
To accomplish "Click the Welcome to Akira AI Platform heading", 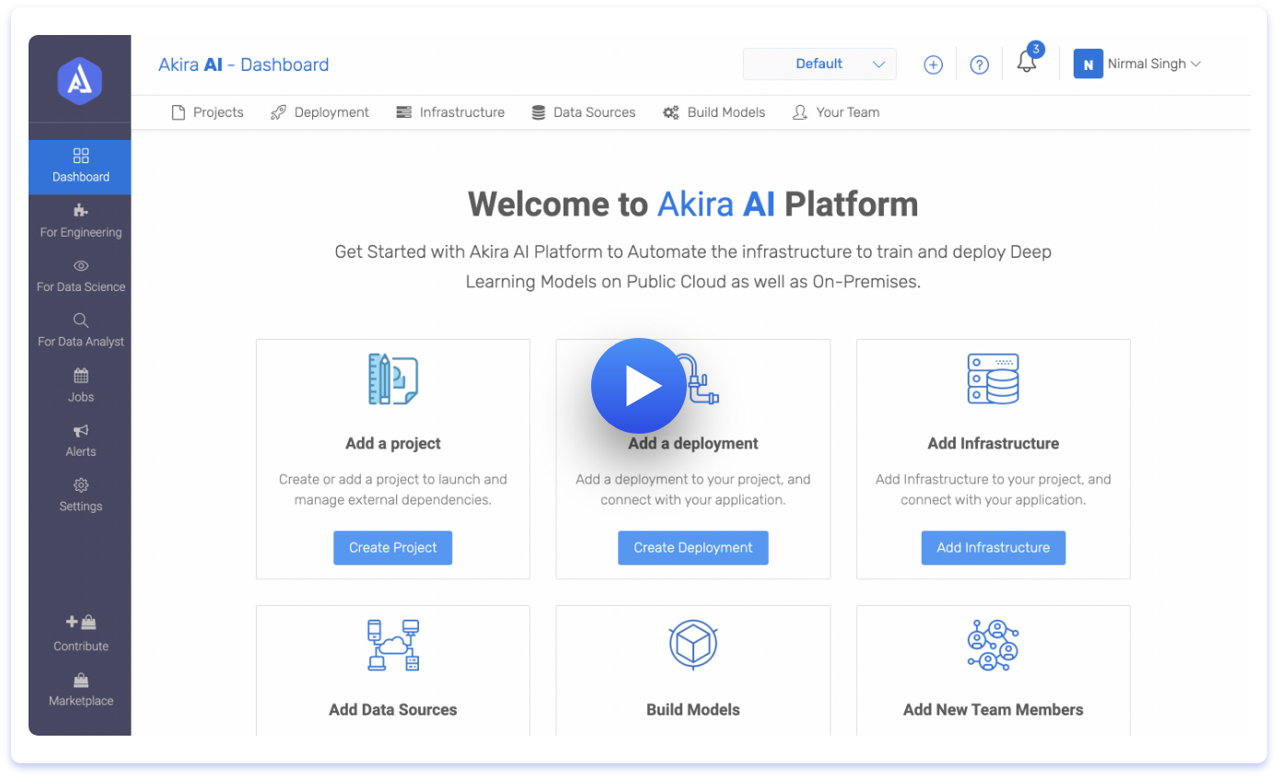I will click(x=693, y=203).
